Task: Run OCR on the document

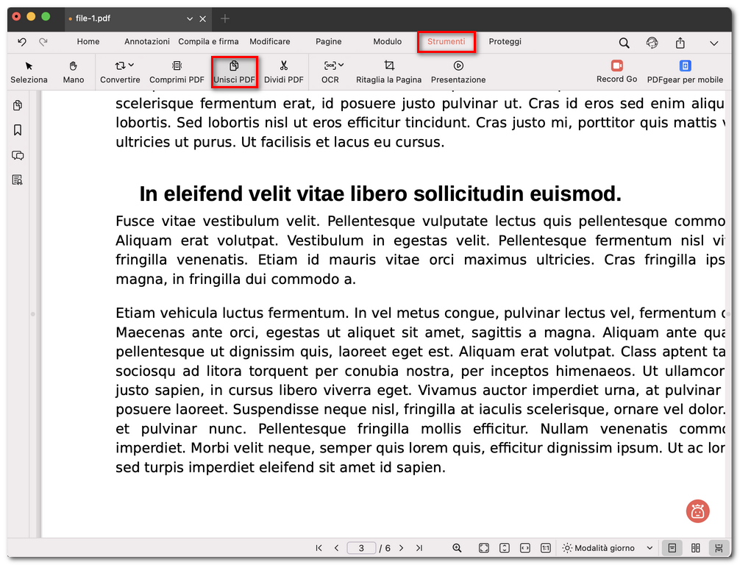Action: tap(330, 71)
